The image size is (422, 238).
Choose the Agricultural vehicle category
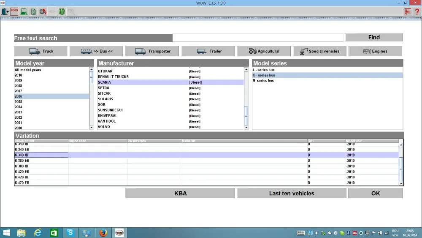[x=264, y=51]
